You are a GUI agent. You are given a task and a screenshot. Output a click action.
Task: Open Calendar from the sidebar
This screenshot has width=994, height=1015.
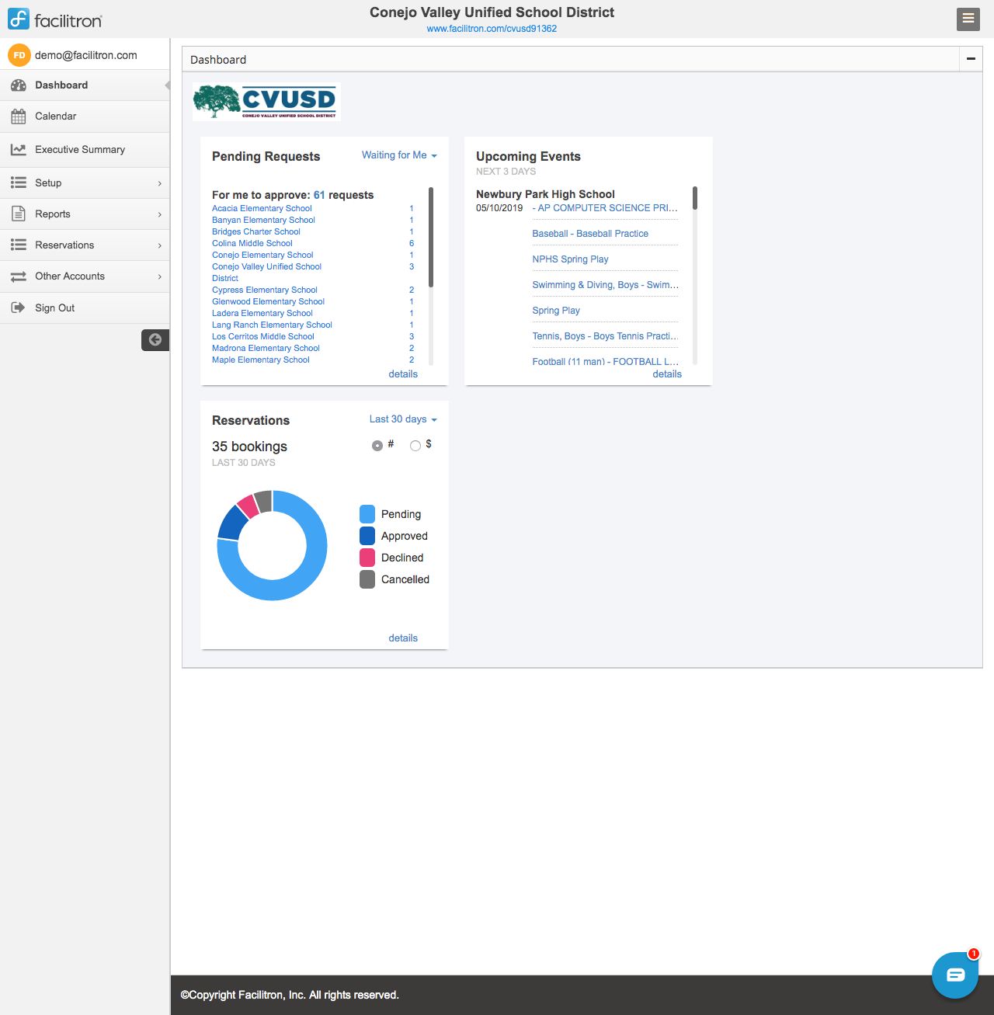tap(85, 116)
